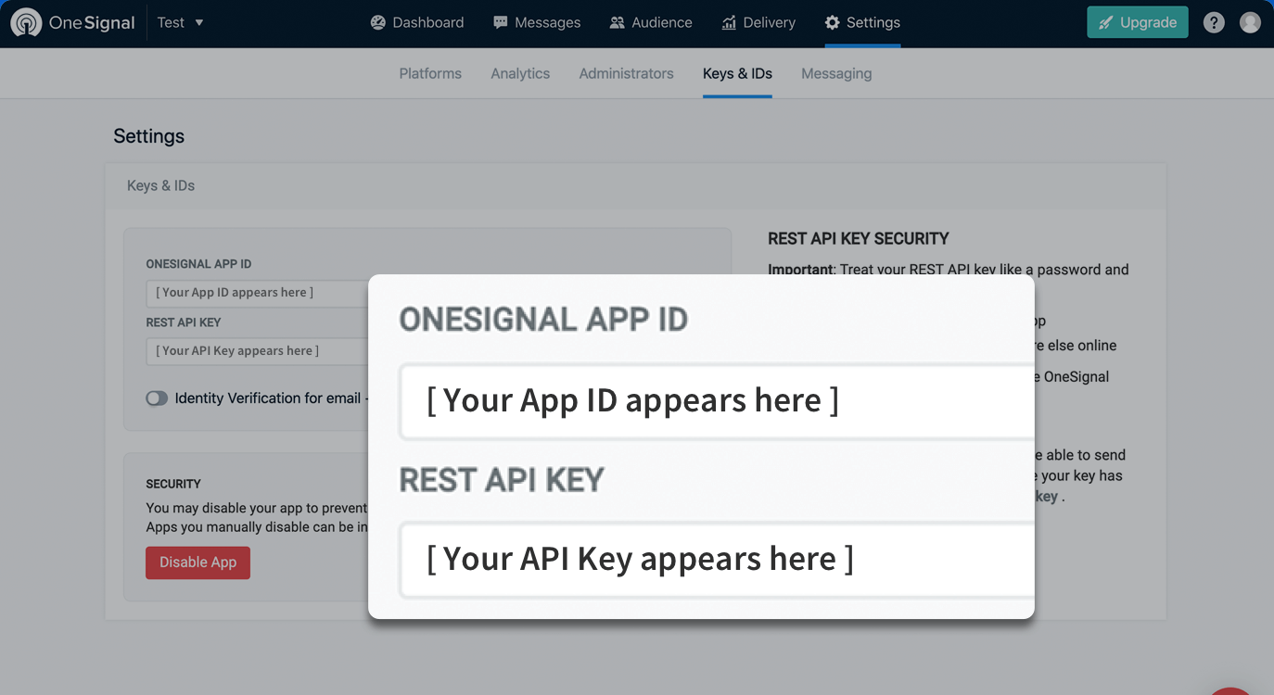Image resolution: width=1274 pixels, height=695 pixels.
Task: Click the Keys & IDs panel header
Action: click(x=635, y=185)
